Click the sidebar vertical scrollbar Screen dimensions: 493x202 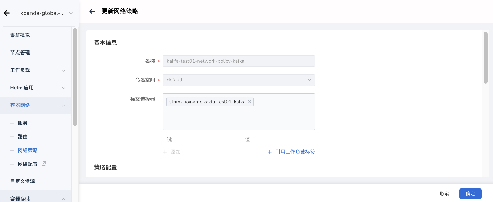tap(75, 77)
